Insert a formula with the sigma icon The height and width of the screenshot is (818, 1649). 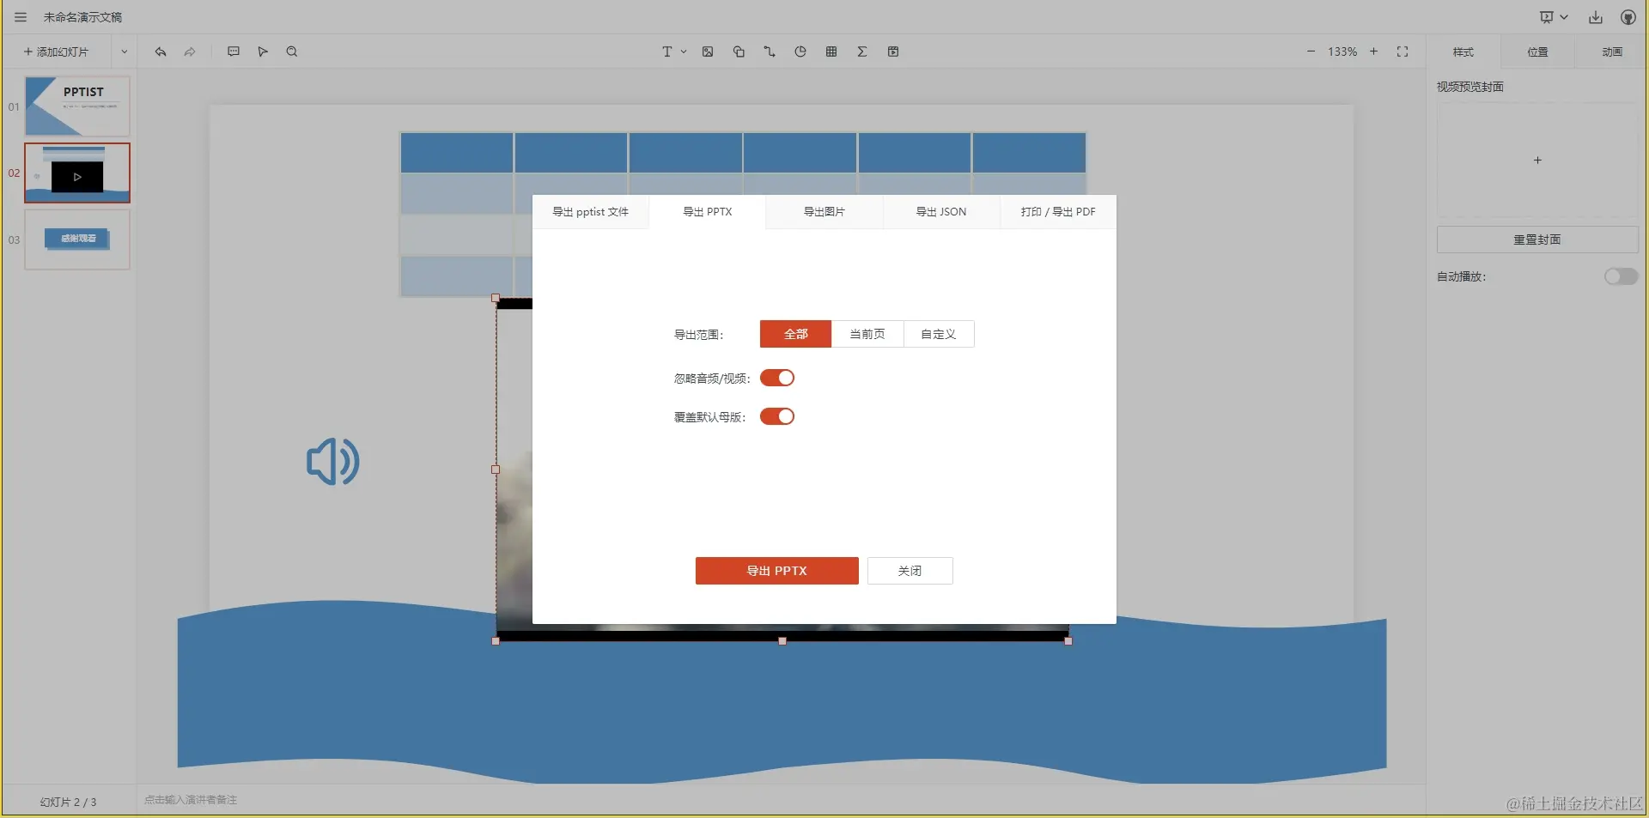pos(862,52)
